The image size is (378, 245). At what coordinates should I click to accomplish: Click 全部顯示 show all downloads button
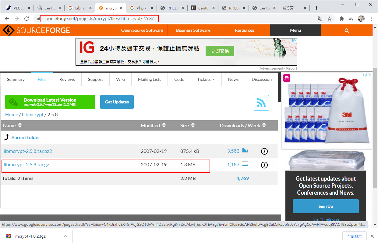pos(354,236)
